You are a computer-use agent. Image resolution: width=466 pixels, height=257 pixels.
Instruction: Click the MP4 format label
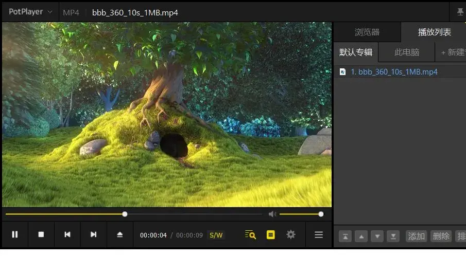71,12
